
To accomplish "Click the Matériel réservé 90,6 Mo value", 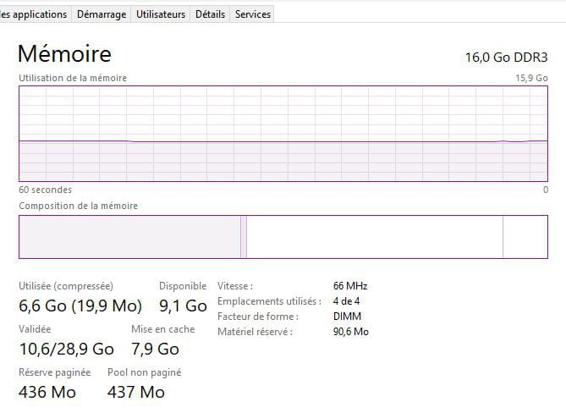I will tap(351, 332).
